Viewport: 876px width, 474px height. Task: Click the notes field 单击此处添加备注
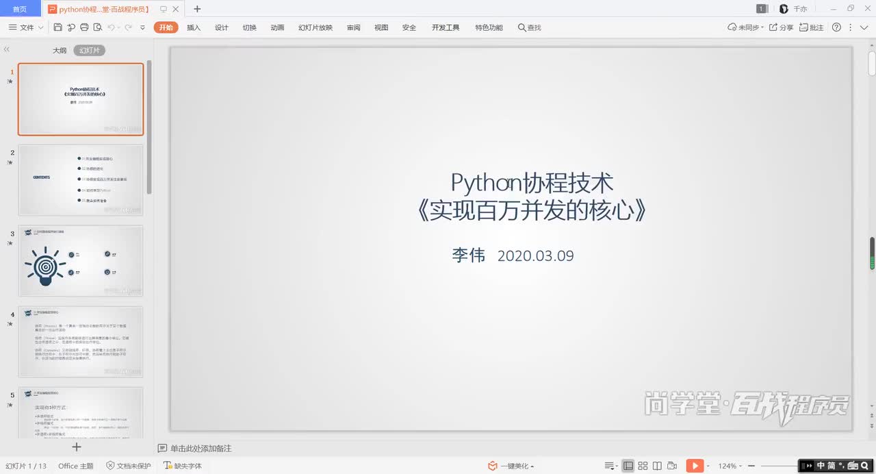point(201,448)
